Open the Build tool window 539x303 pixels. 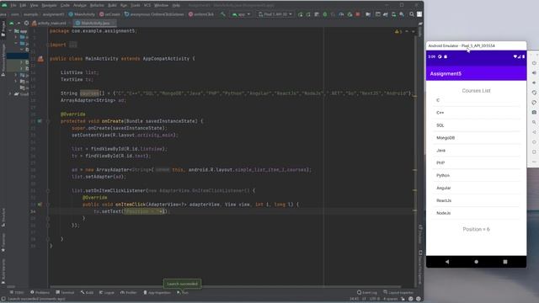(87, 292)
